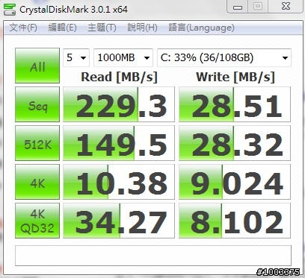Screen dimensions: 305x278
Task: Start the Seq benchmark test
Action: 37,104
